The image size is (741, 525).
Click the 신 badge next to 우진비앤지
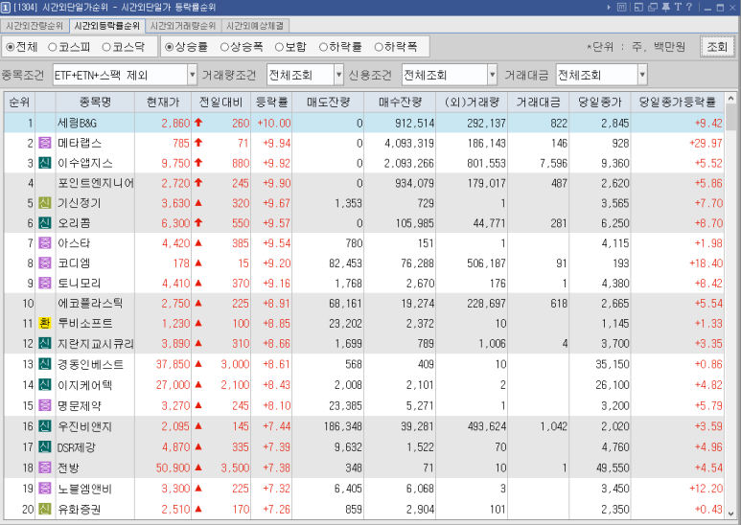[45, 426]
